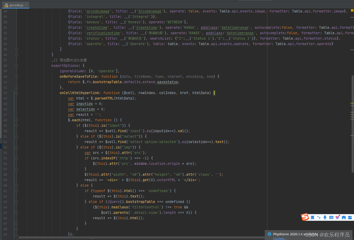354x240 pixels.
Task: Click the outerHTML property on line 59
Action: pyautogui.click(x=166, y=180)
